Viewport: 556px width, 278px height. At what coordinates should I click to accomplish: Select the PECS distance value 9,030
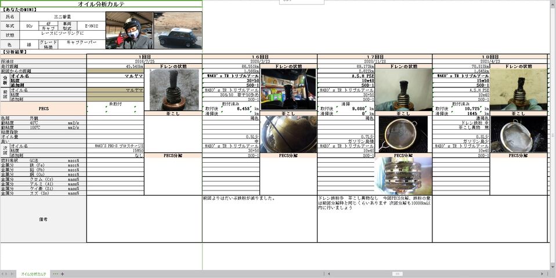click(x=359, y=109)
